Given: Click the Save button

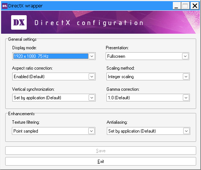Looking at the screenshot, I should (100, 151).
